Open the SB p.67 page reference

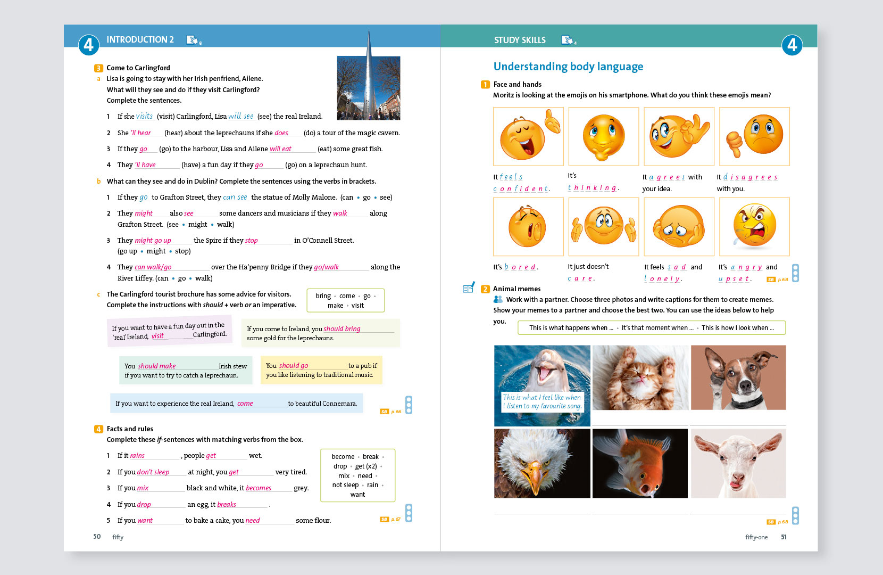point(390,519)
